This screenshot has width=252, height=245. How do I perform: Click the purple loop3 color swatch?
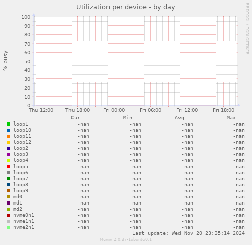[9, 154]
